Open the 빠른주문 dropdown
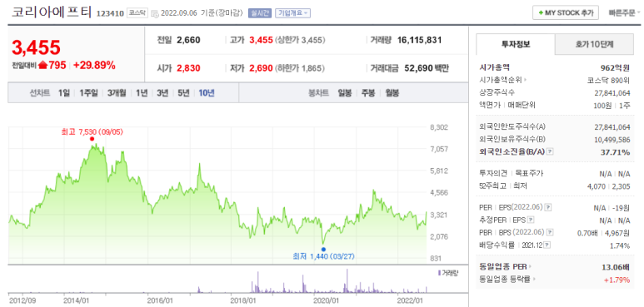This screenshot has width=644, height=307. (625, 12)
